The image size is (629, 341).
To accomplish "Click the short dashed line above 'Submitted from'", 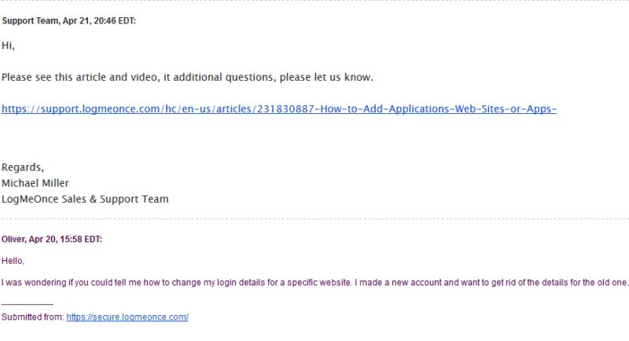I will click(x=28, y=305).
